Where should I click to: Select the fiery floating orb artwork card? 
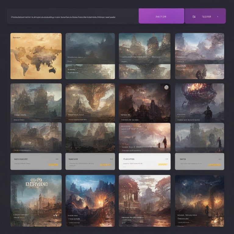199,103
